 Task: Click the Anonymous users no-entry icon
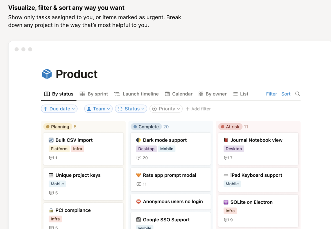(x=139, y=201)
